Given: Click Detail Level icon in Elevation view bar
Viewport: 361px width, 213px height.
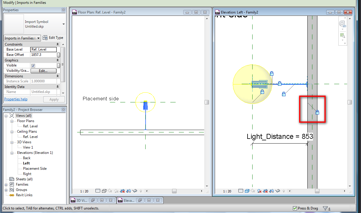Looking at the screenshot, I should (240, 191).
